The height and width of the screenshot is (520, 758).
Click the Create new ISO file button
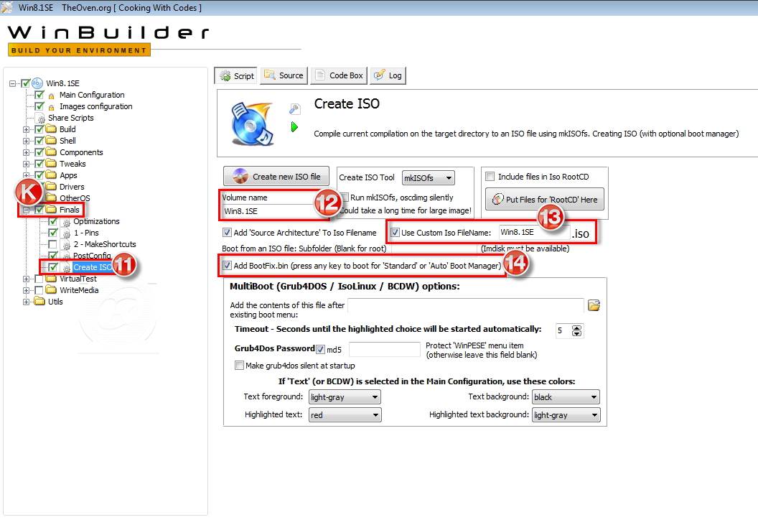coord(276,177)
